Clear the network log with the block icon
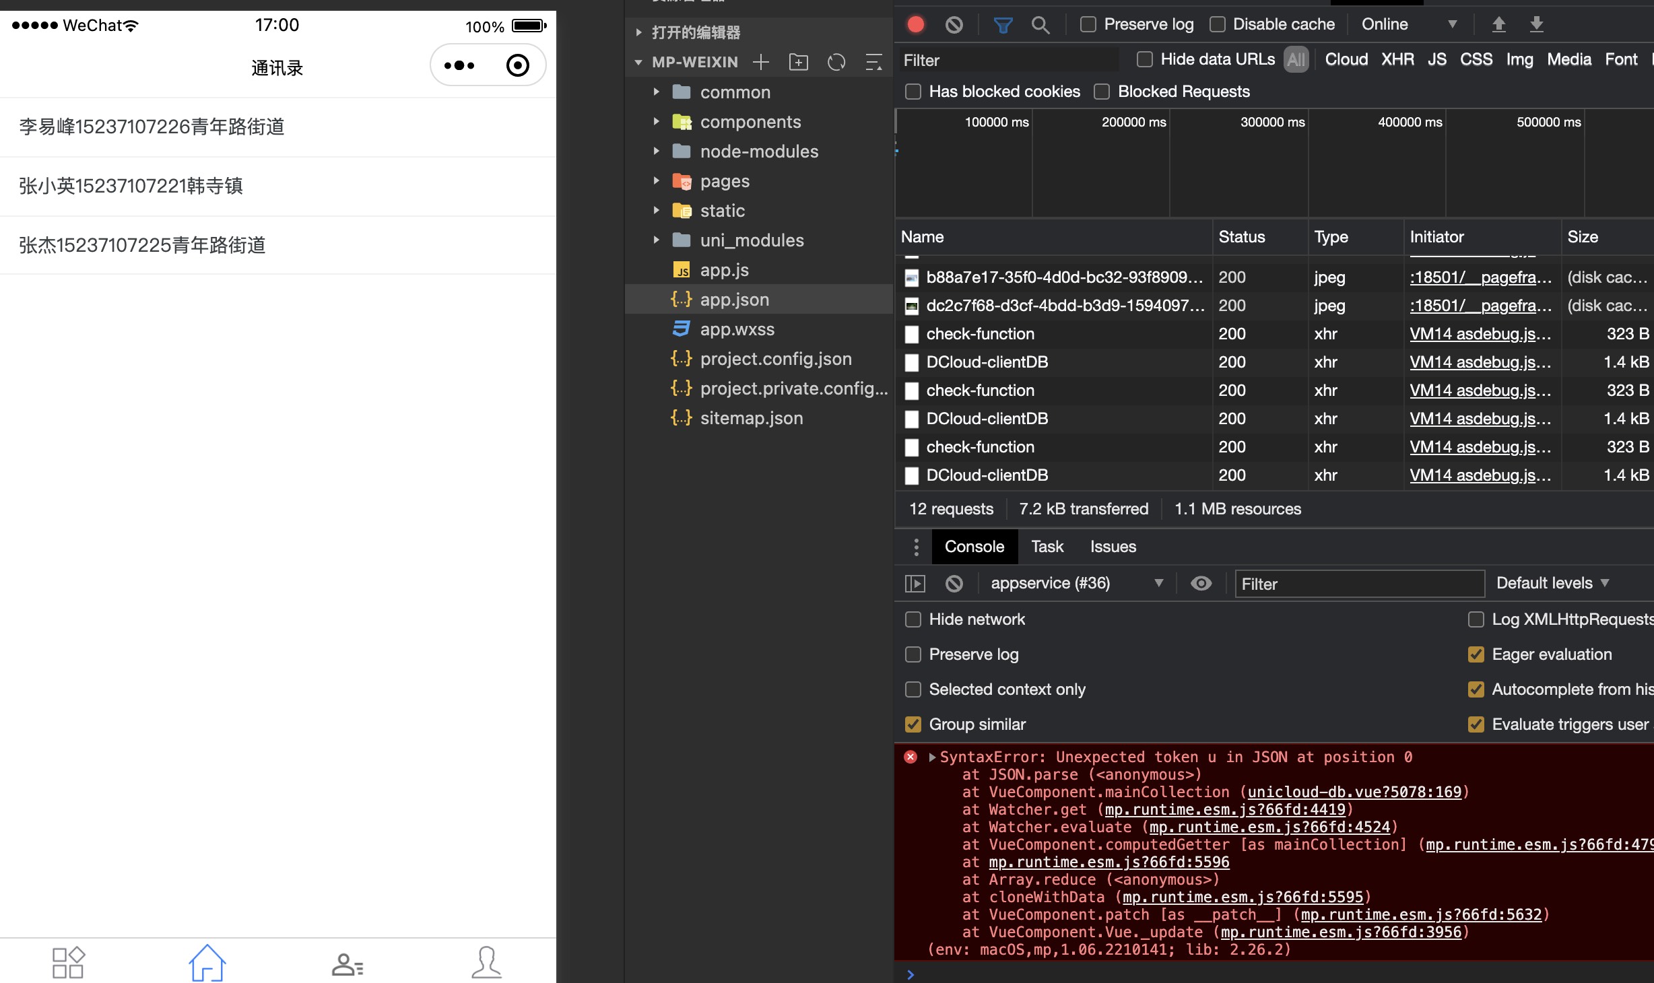Screen dimensions: 1654x983 click(x=954, y=25)
